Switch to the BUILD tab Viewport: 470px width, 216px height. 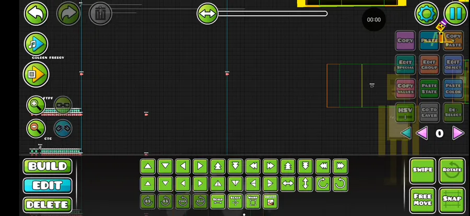pos(48,166)
